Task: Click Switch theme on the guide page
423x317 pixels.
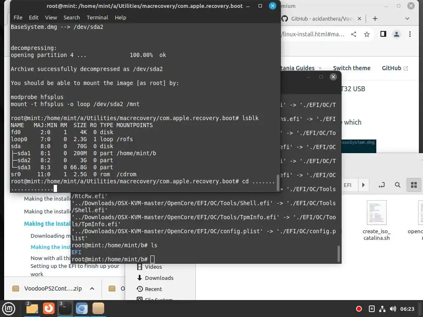Action: coord(352,68)
